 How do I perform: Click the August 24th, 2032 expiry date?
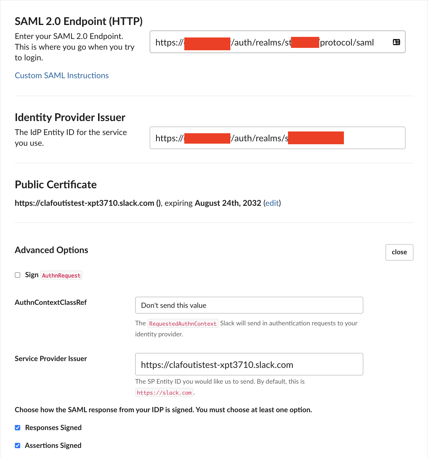click(228, 203)
